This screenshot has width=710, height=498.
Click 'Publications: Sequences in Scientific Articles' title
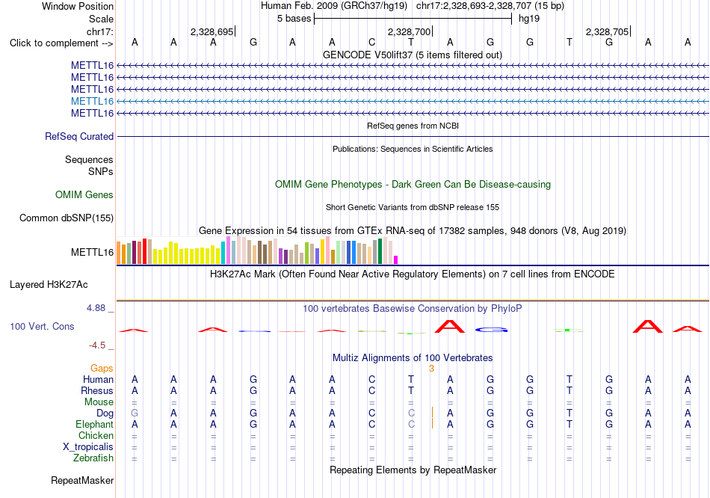click(413, 149)
